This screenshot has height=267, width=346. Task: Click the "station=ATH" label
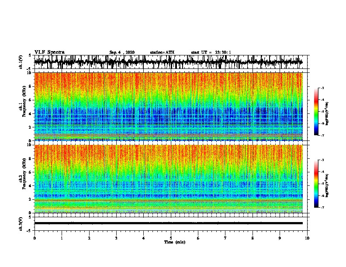[x=162, y=52]
